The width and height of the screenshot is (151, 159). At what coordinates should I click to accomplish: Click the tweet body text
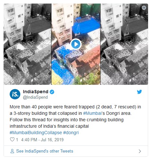[75, 116]
